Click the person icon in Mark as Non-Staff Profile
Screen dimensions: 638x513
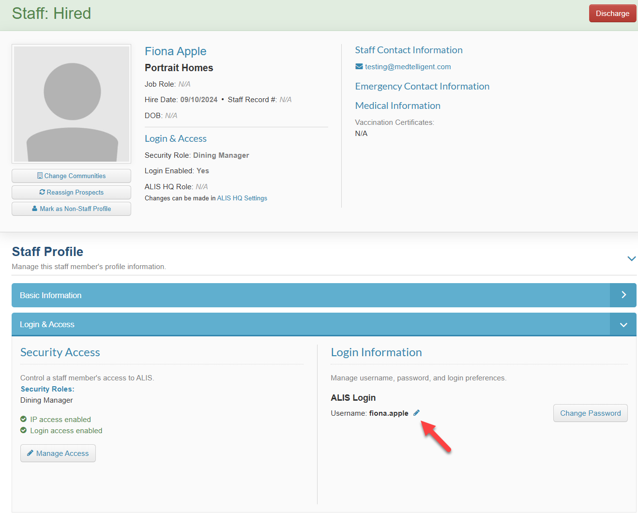coord(35,209)
